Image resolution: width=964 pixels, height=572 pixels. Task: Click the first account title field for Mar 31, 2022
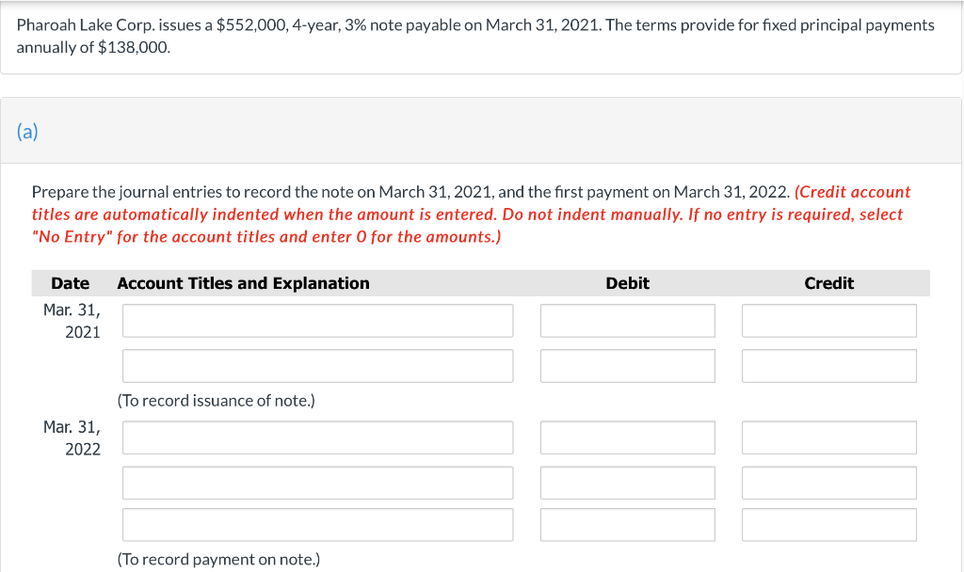(316, 437)
